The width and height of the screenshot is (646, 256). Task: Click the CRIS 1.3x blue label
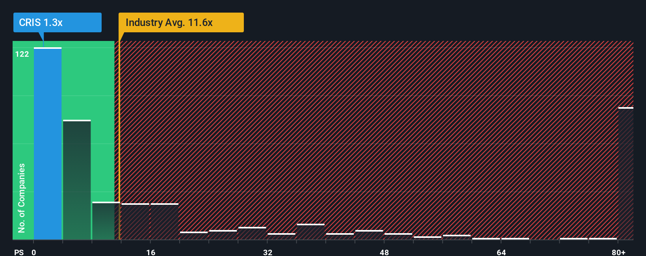point(58,22)
